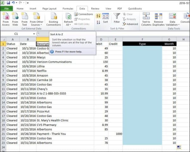Toggle the Filter funnel

pos(117,18)
